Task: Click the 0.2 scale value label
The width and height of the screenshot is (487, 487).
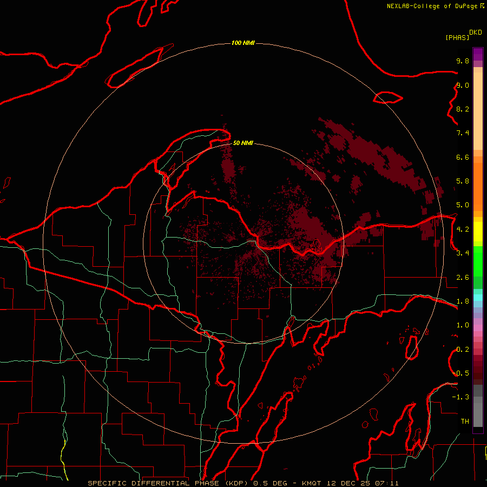Action: coord(463,350)
